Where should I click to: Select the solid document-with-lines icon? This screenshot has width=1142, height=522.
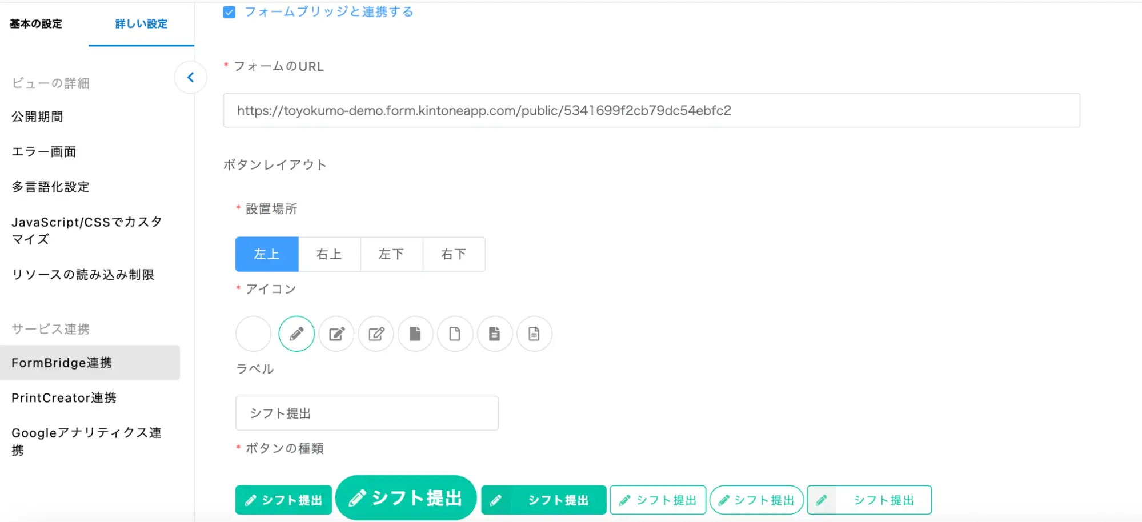tap(495, 334)
